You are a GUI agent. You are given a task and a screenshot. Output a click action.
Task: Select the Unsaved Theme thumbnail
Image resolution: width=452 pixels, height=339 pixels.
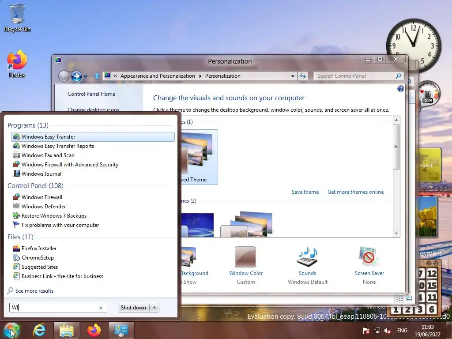tap(199, 157)
